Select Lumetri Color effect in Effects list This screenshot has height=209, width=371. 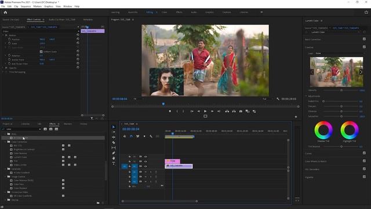[20, 157]
